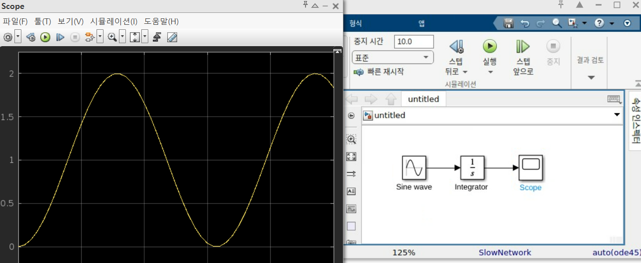Click step forward icon in Scope toolbar
Screen dimensions: 641x263
coord(60,37)
